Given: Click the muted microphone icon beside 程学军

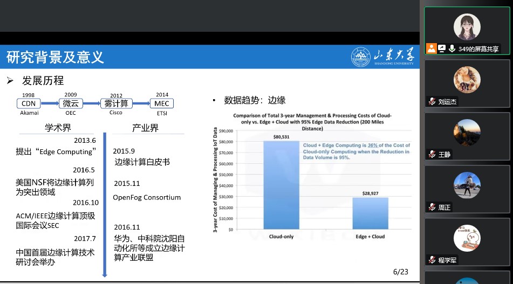Looking at the screenshot, I should pyautogui.click(x=432, y=260).
